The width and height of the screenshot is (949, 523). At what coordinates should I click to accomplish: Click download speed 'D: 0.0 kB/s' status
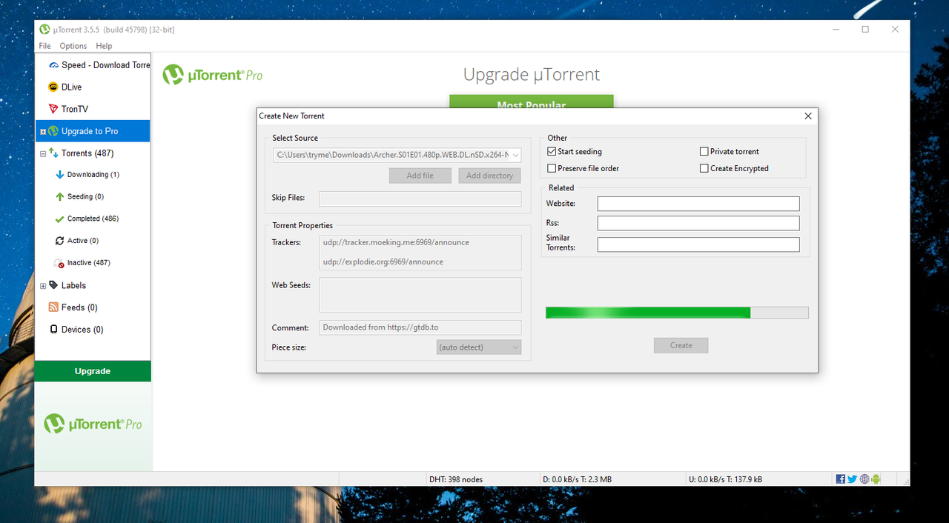click(x=577, y=479)
